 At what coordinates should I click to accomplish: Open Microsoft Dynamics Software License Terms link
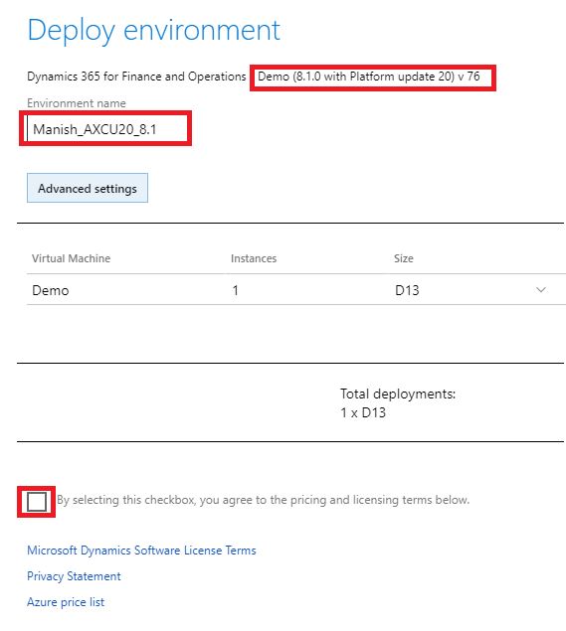141,551
